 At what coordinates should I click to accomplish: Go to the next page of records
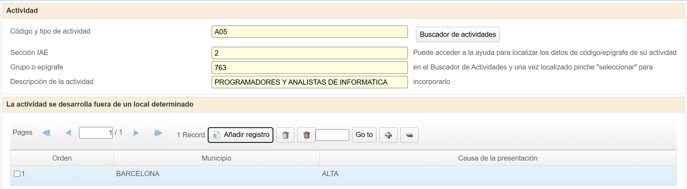click(136, 133)
